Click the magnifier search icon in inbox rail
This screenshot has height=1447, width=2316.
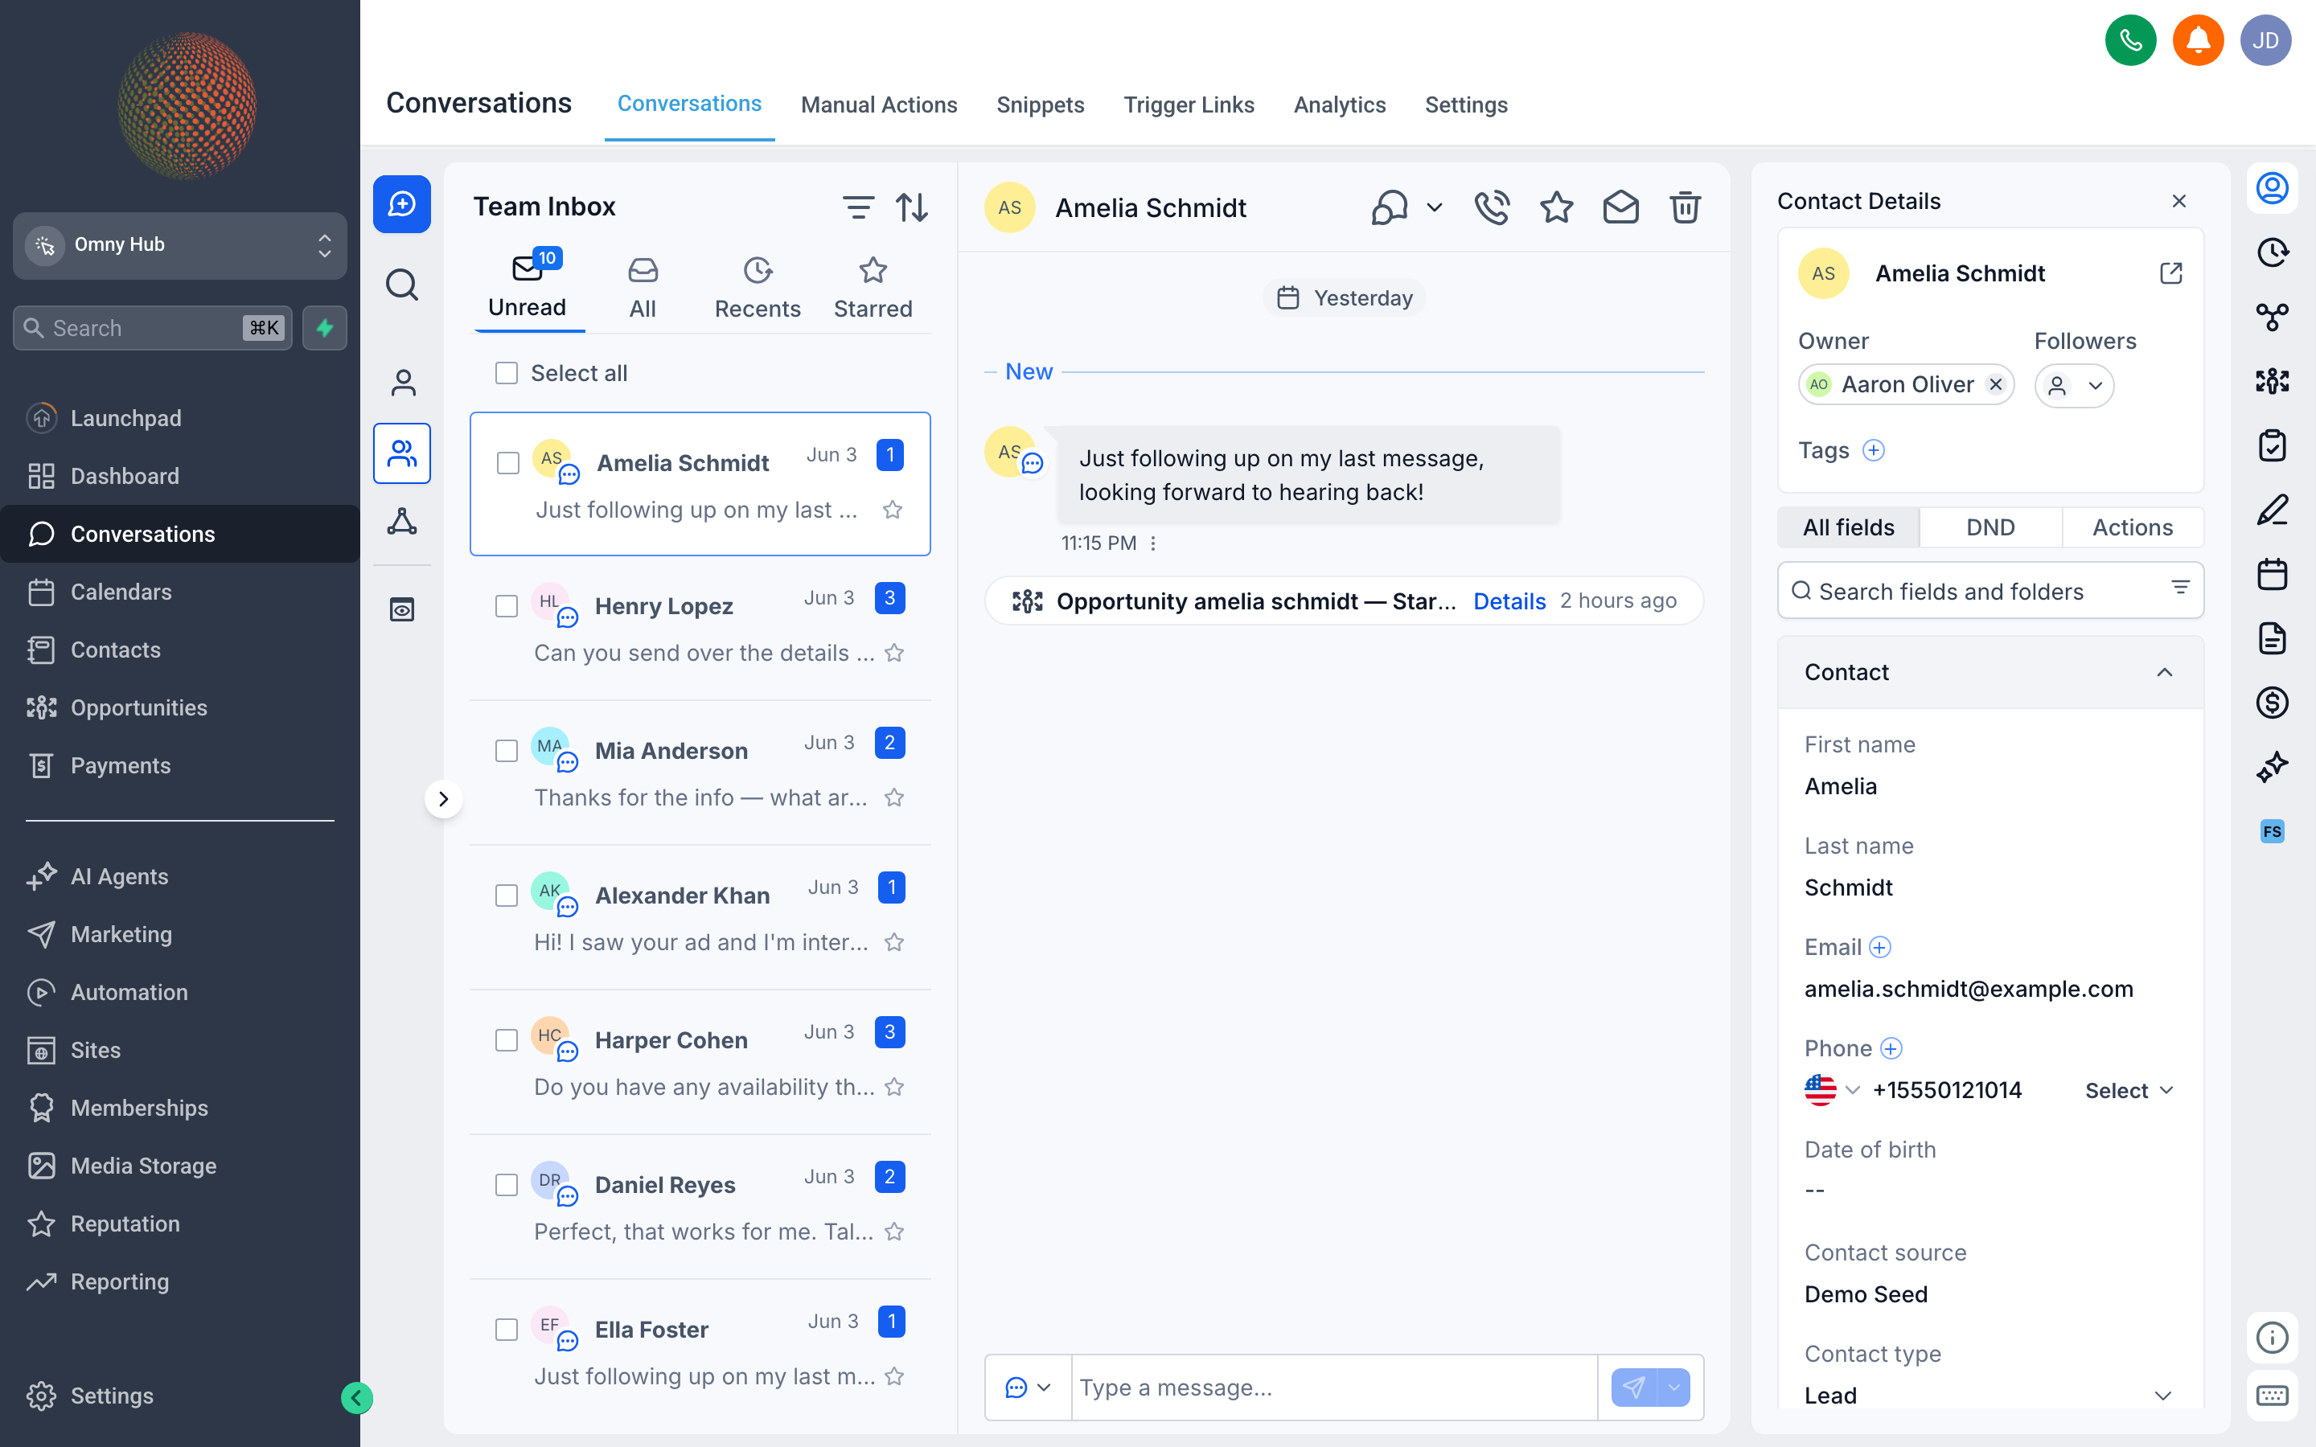[402, 285]
